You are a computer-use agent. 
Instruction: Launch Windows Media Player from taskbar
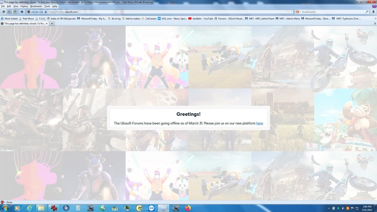17,208
